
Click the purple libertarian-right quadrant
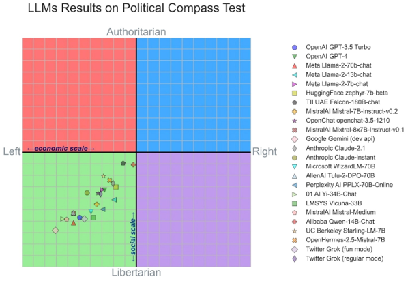tap(194, 209)
